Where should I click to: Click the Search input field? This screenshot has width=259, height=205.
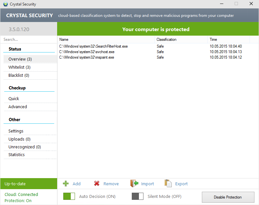click(29, 40)
